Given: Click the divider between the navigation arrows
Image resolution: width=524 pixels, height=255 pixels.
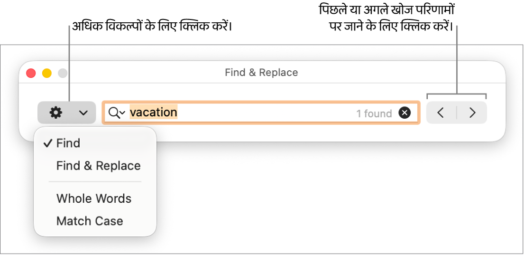Looking at the screenshot, I should 457,113.
